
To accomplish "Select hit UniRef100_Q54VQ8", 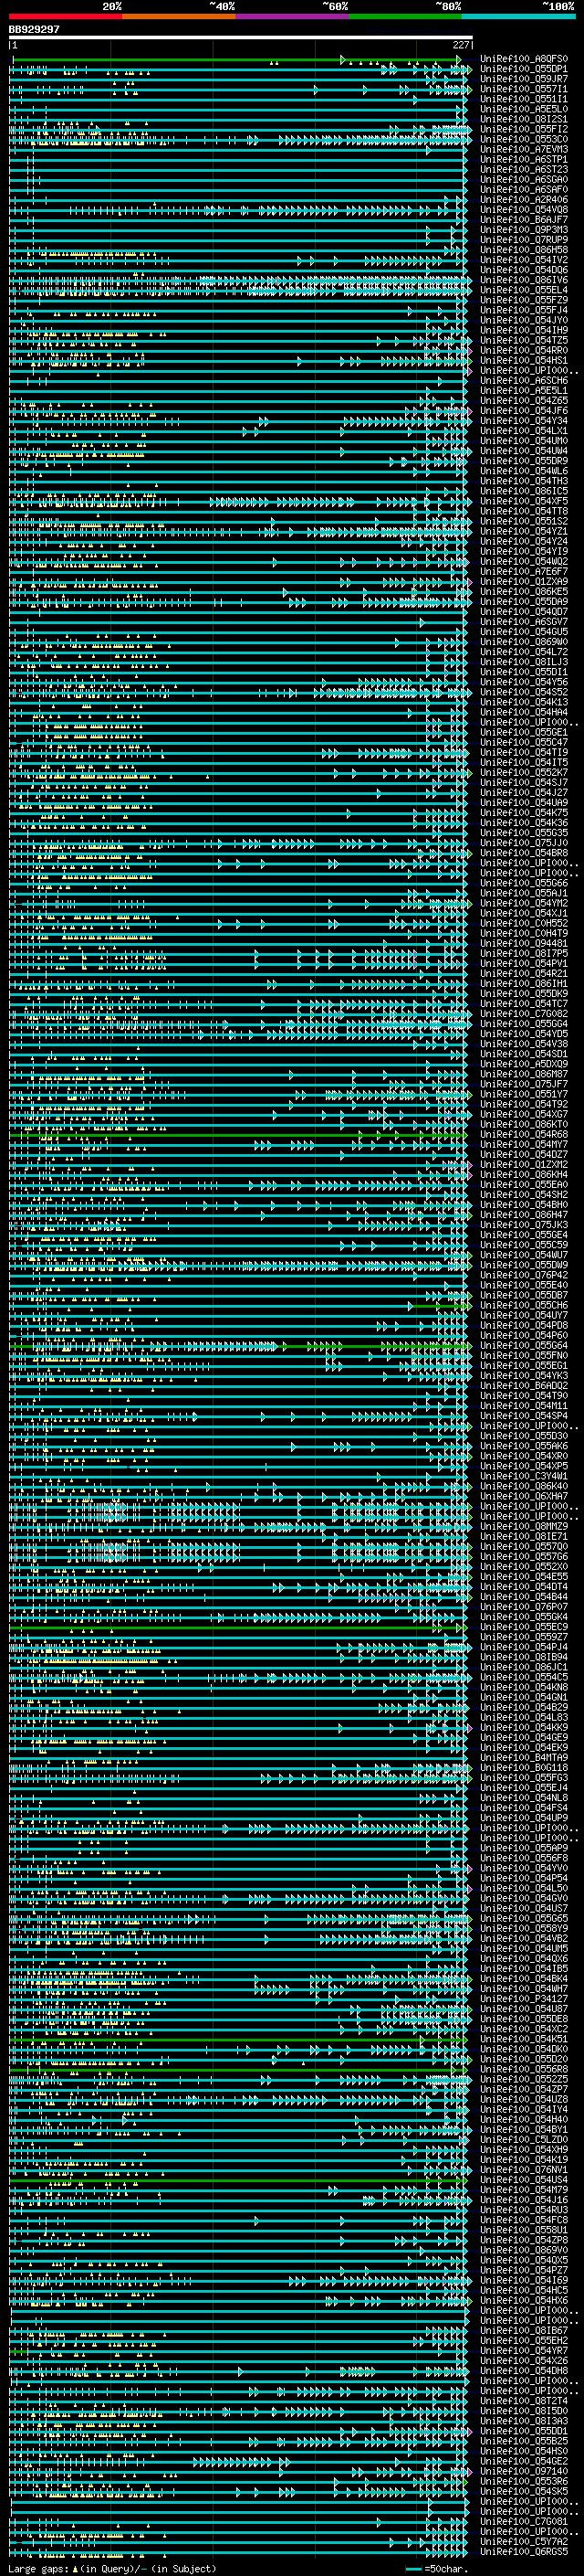I will coord(523,209).
